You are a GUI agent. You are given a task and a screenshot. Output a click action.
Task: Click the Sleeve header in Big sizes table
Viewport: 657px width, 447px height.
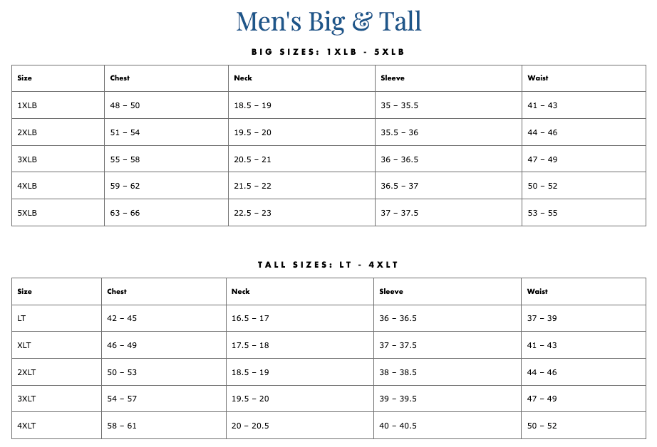tap(393, 78)
